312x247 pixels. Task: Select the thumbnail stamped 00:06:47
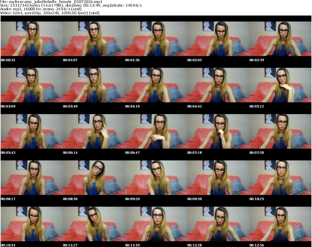[x=156, y=132]
